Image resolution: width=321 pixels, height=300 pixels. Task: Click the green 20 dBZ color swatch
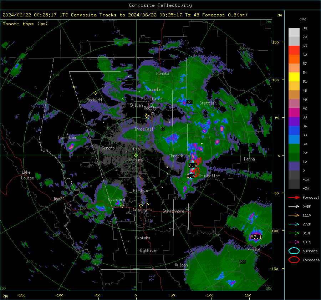click(294, 148)
